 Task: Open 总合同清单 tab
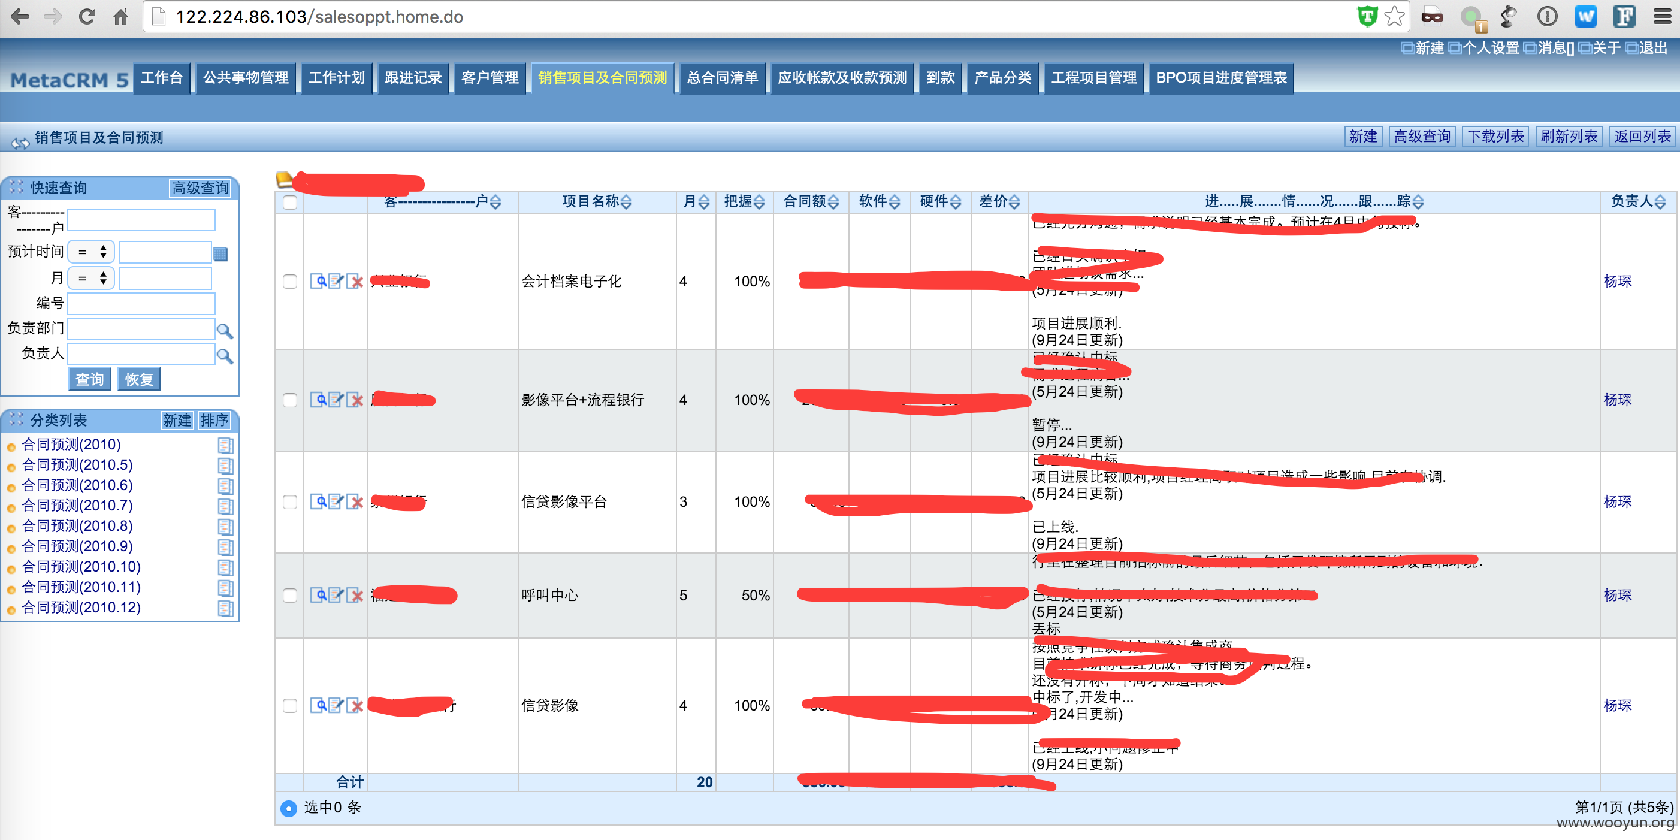point(722,78)
